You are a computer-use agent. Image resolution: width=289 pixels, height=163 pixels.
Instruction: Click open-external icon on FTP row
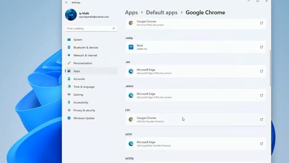pos(261,120)
